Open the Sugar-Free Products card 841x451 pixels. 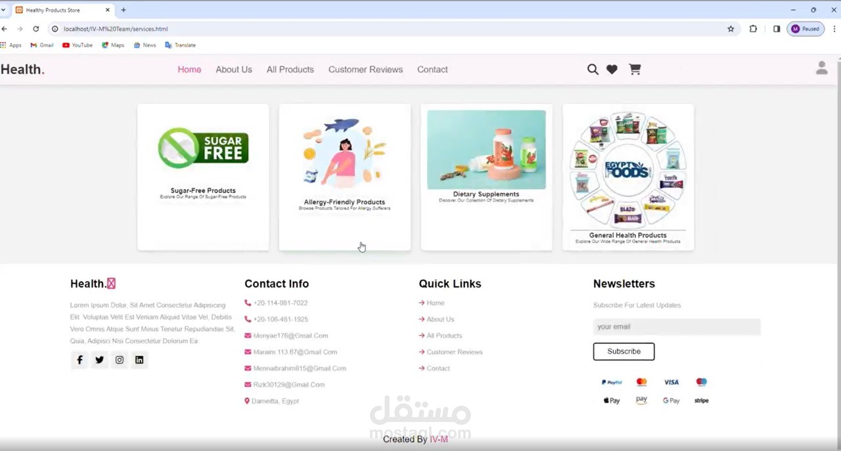tap(203, 177)
